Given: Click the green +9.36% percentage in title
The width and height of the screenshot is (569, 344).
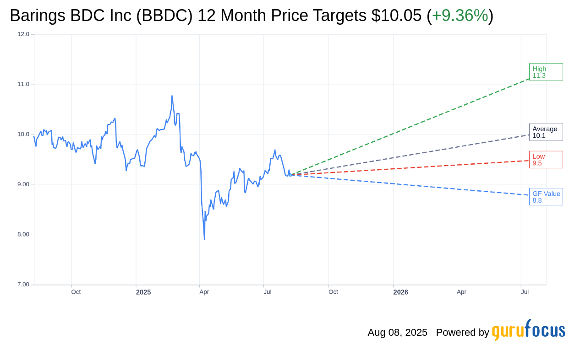Looking at the screenshot, I should coord(460,16).
